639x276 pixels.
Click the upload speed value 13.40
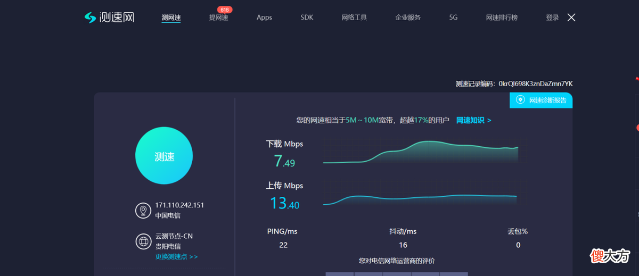tap(284, 203)
